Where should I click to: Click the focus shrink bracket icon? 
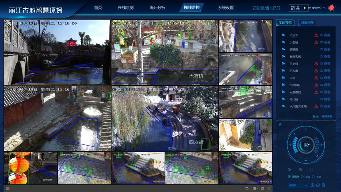coord(322,169)
